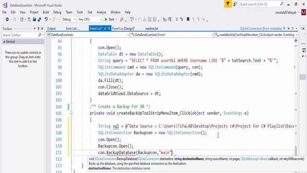Toggle the Bookmark toolbar icon
307x173 pixels.
coord(188,19)
